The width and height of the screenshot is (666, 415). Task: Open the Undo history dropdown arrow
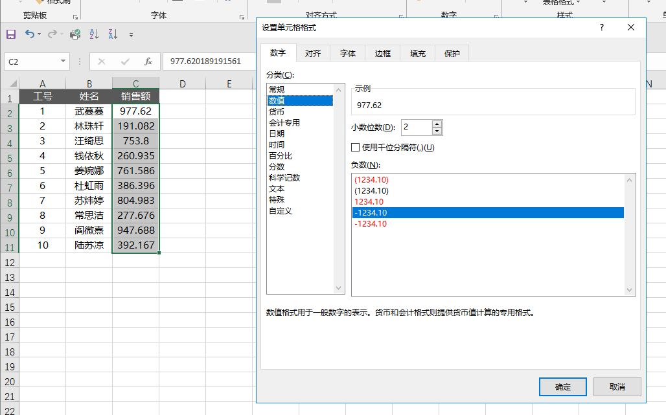pos(40,35)
